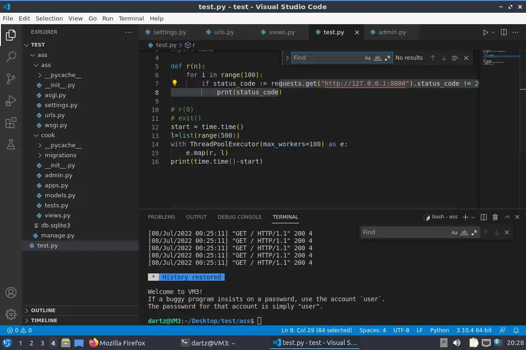Click the LF end-of-line status item
This screenshot has width=526, height=350.
(x=419, y=330)
